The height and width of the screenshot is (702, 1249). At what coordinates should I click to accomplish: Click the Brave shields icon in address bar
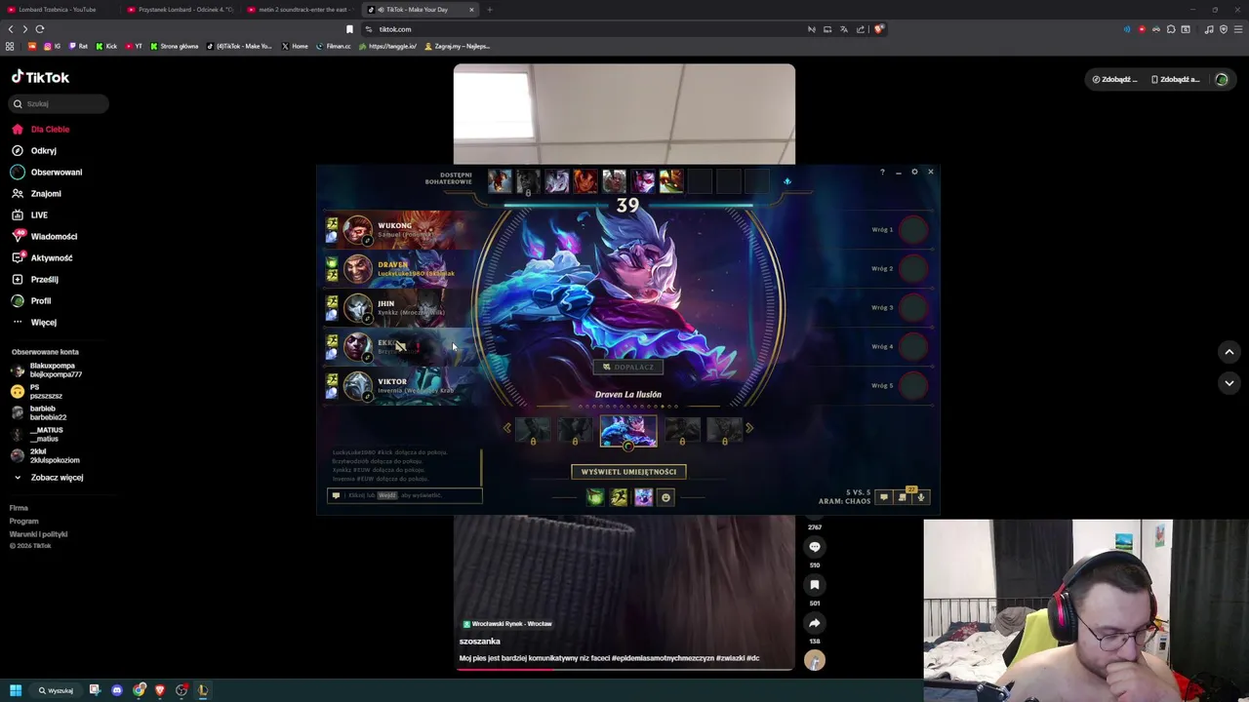[x=878, y=29]
